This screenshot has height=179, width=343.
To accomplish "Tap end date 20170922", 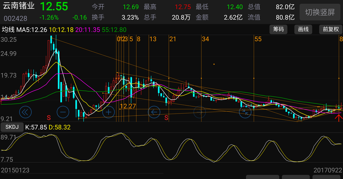I will click(328, 170).
